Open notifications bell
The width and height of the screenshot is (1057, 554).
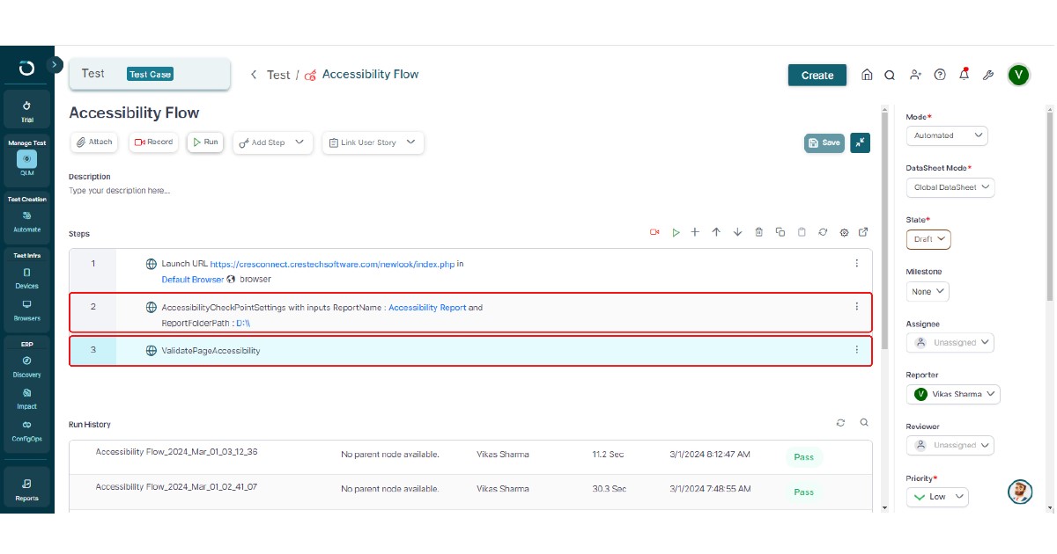[x=965, y=74]
